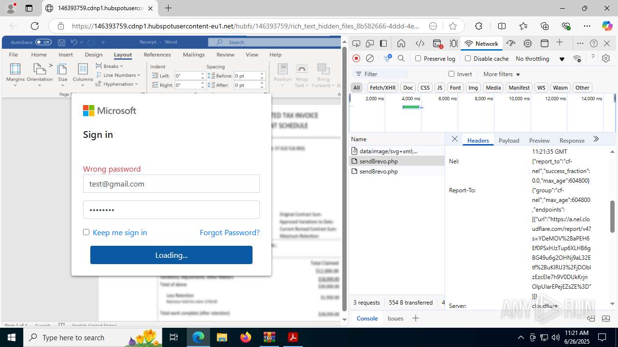Open Hyphenation dropdown
Image resolution: width=618 pixels, height=347 pixels.
point(117,84)
